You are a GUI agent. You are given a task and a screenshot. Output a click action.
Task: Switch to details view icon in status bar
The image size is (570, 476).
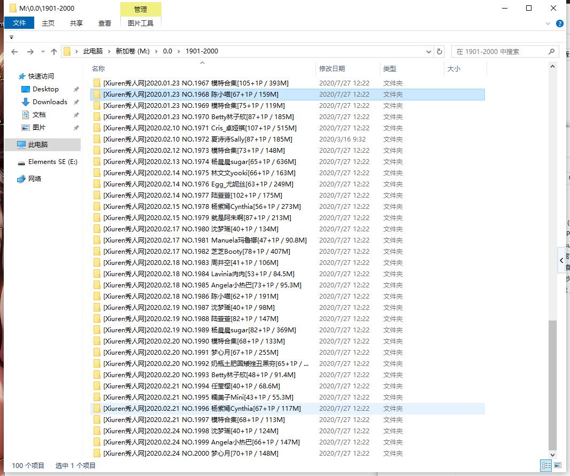545,465
